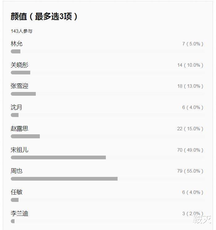Image resolution: width=216 pixels, height=230 pixels.
Task: Choose the 张雪迎 option label
Action: click(19, 86)
